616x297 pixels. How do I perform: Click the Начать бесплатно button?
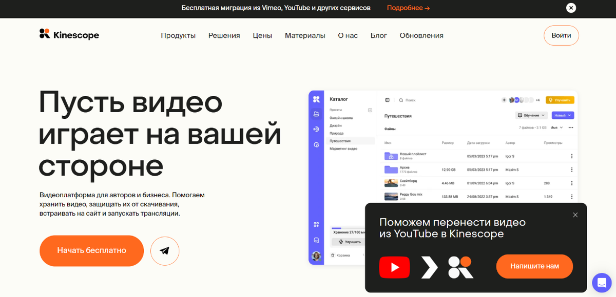91,250
